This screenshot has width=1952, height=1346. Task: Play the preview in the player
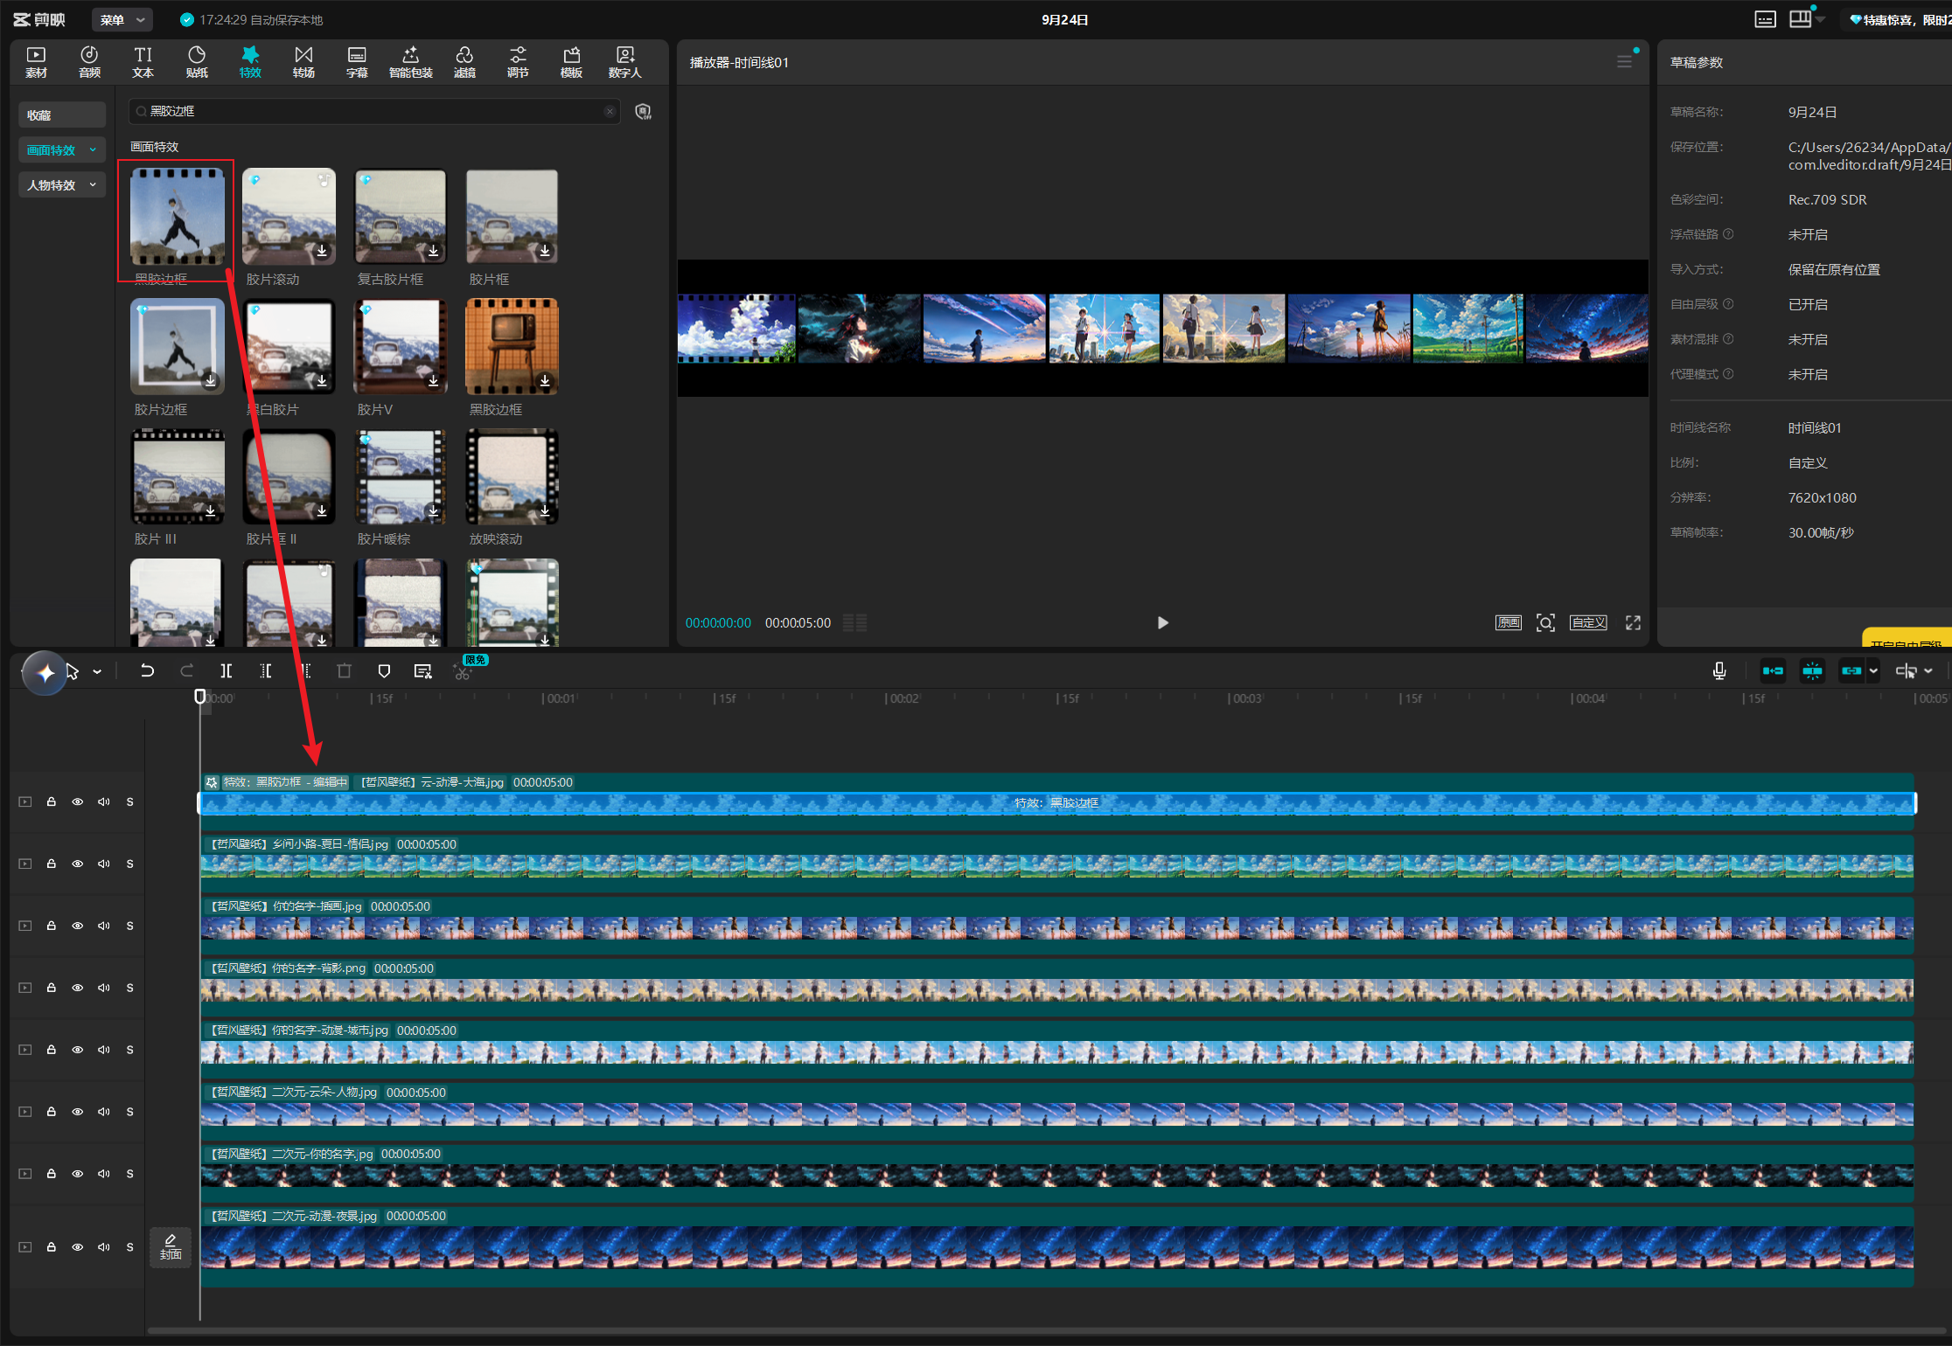(x=1162, y=622)
